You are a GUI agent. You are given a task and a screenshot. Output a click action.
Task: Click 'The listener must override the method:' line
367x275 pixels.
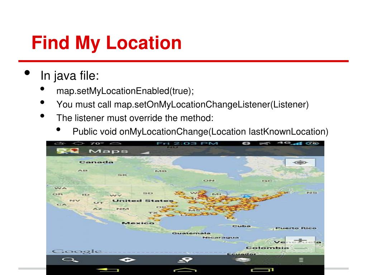(135, 118)
